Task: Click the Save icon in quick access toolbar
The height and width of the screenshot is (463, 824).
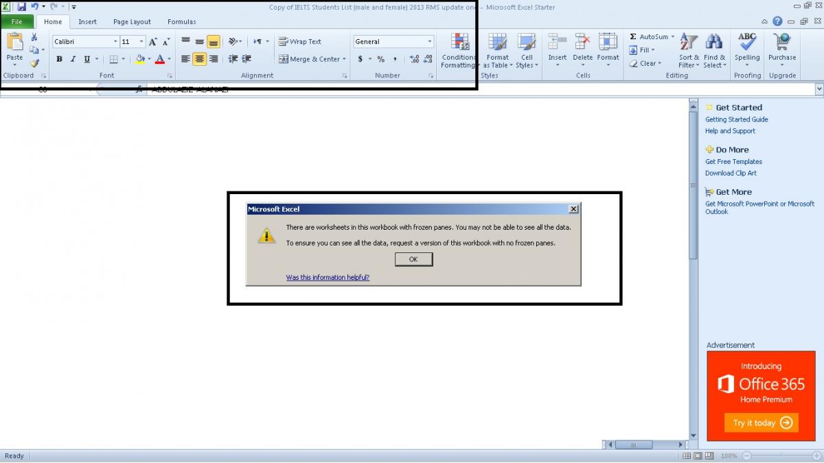Action: coord(21,6)
